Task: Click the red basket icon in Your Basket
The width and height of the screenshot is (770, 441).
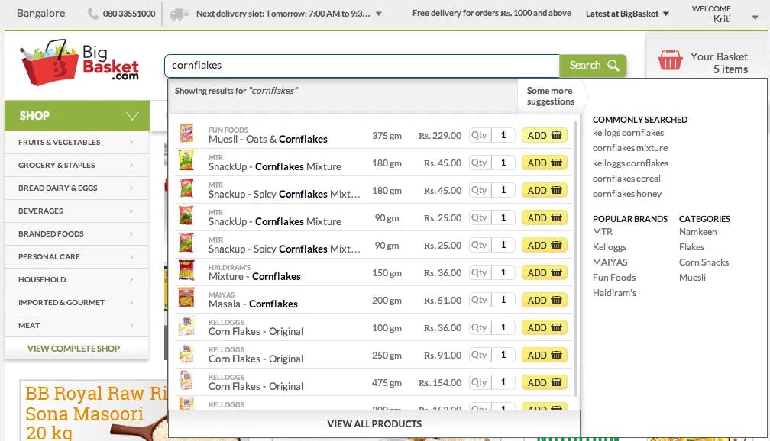Action: coord(671,60)
